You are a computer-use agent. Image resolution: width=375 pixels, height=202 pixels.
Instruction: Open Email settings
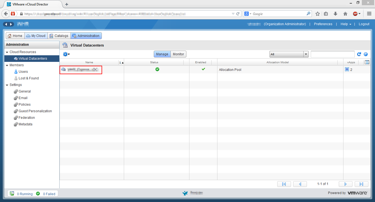click(x=23, y=98)
